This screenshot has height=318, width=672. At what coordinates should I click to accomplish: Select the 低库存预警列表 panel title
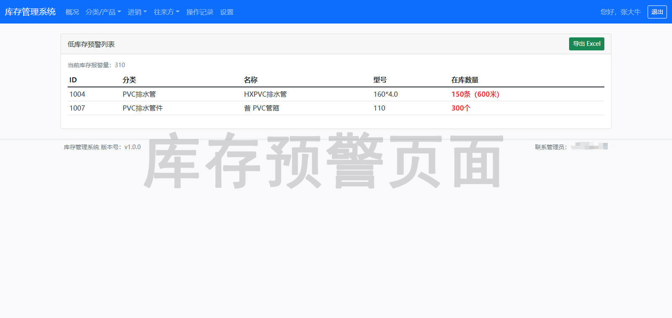91,44
